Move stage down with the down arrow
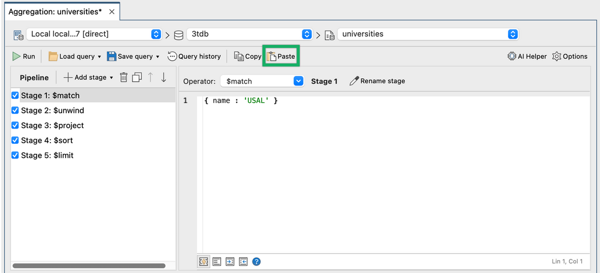This screenshot has width=600, height=273. (x=164, y=77)
